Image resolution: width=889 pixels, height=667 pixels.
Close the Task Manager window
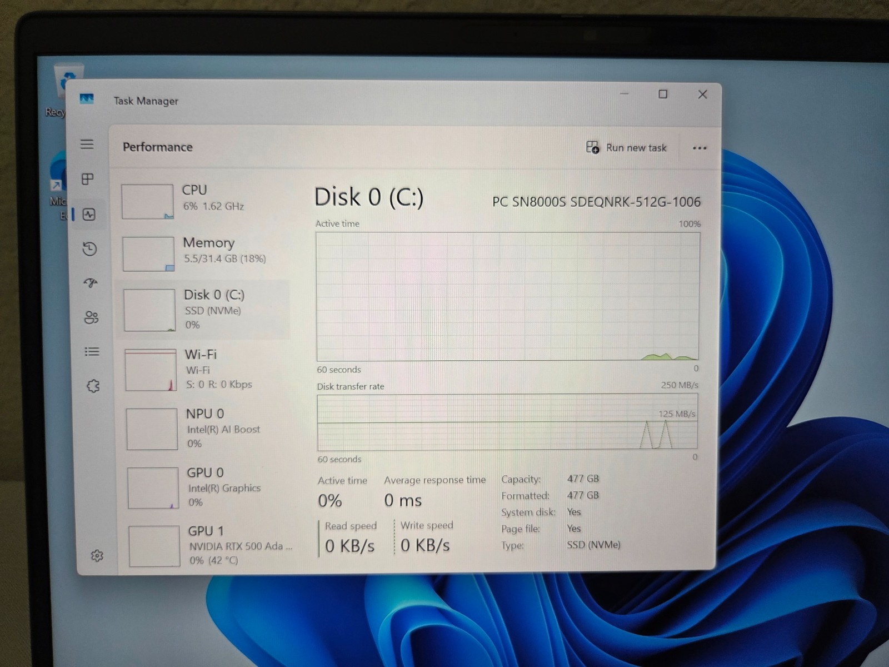[702, 94]
